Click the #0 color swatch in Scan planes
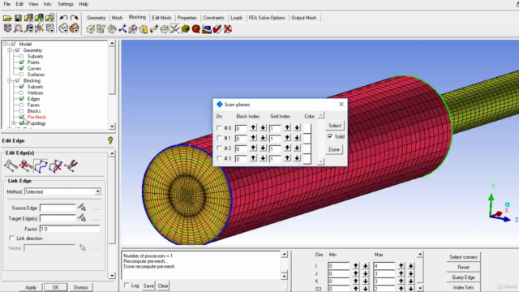This screenshot has height=292, width=519. [x=307, y=128]
